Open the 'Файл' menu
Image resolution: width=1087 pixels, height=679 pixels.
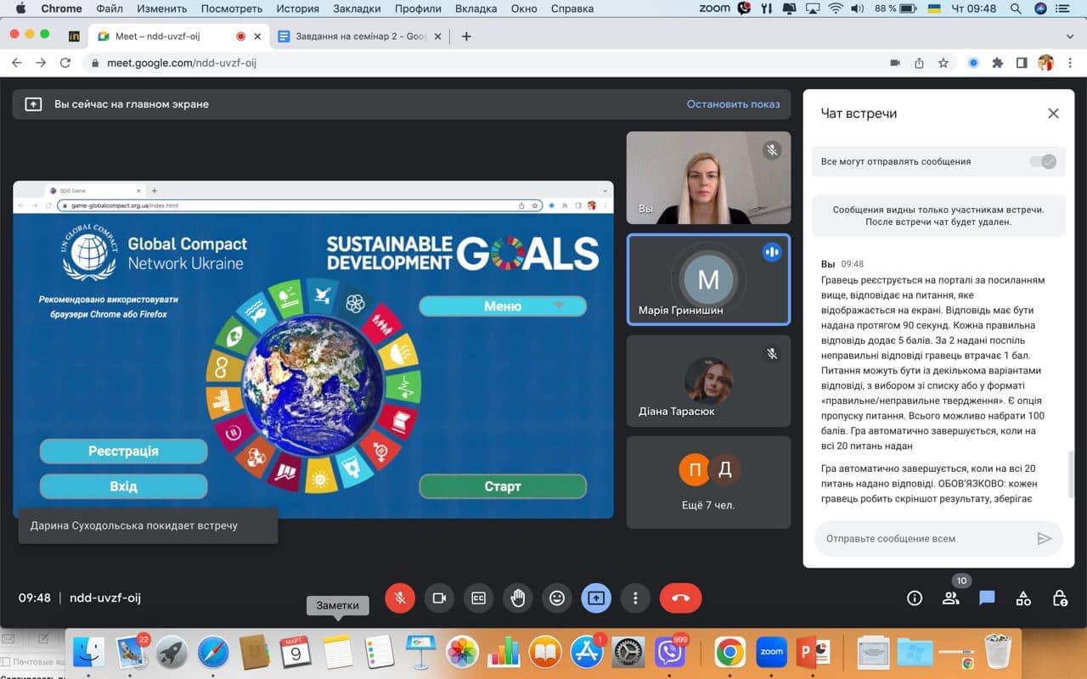tap(110, 8)
